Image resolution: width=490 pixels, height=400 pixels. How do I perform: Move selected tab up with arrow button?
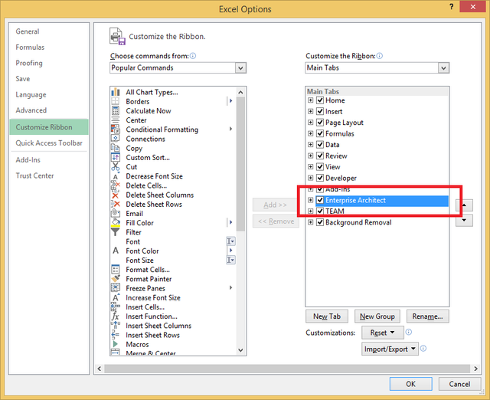pos(464,205)
